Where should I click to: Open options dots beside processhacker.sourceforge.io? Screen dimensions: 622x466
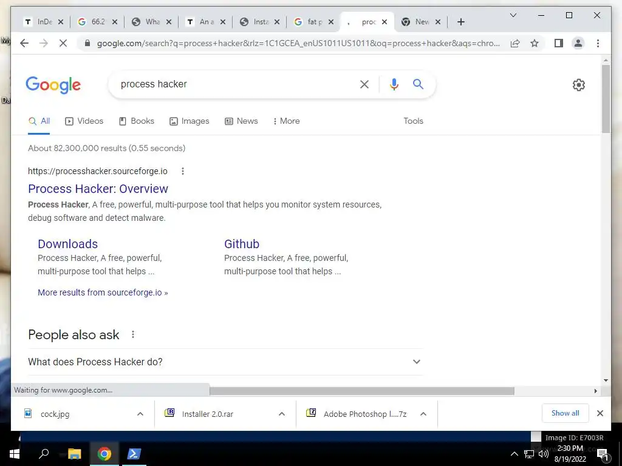click(182, 171)
